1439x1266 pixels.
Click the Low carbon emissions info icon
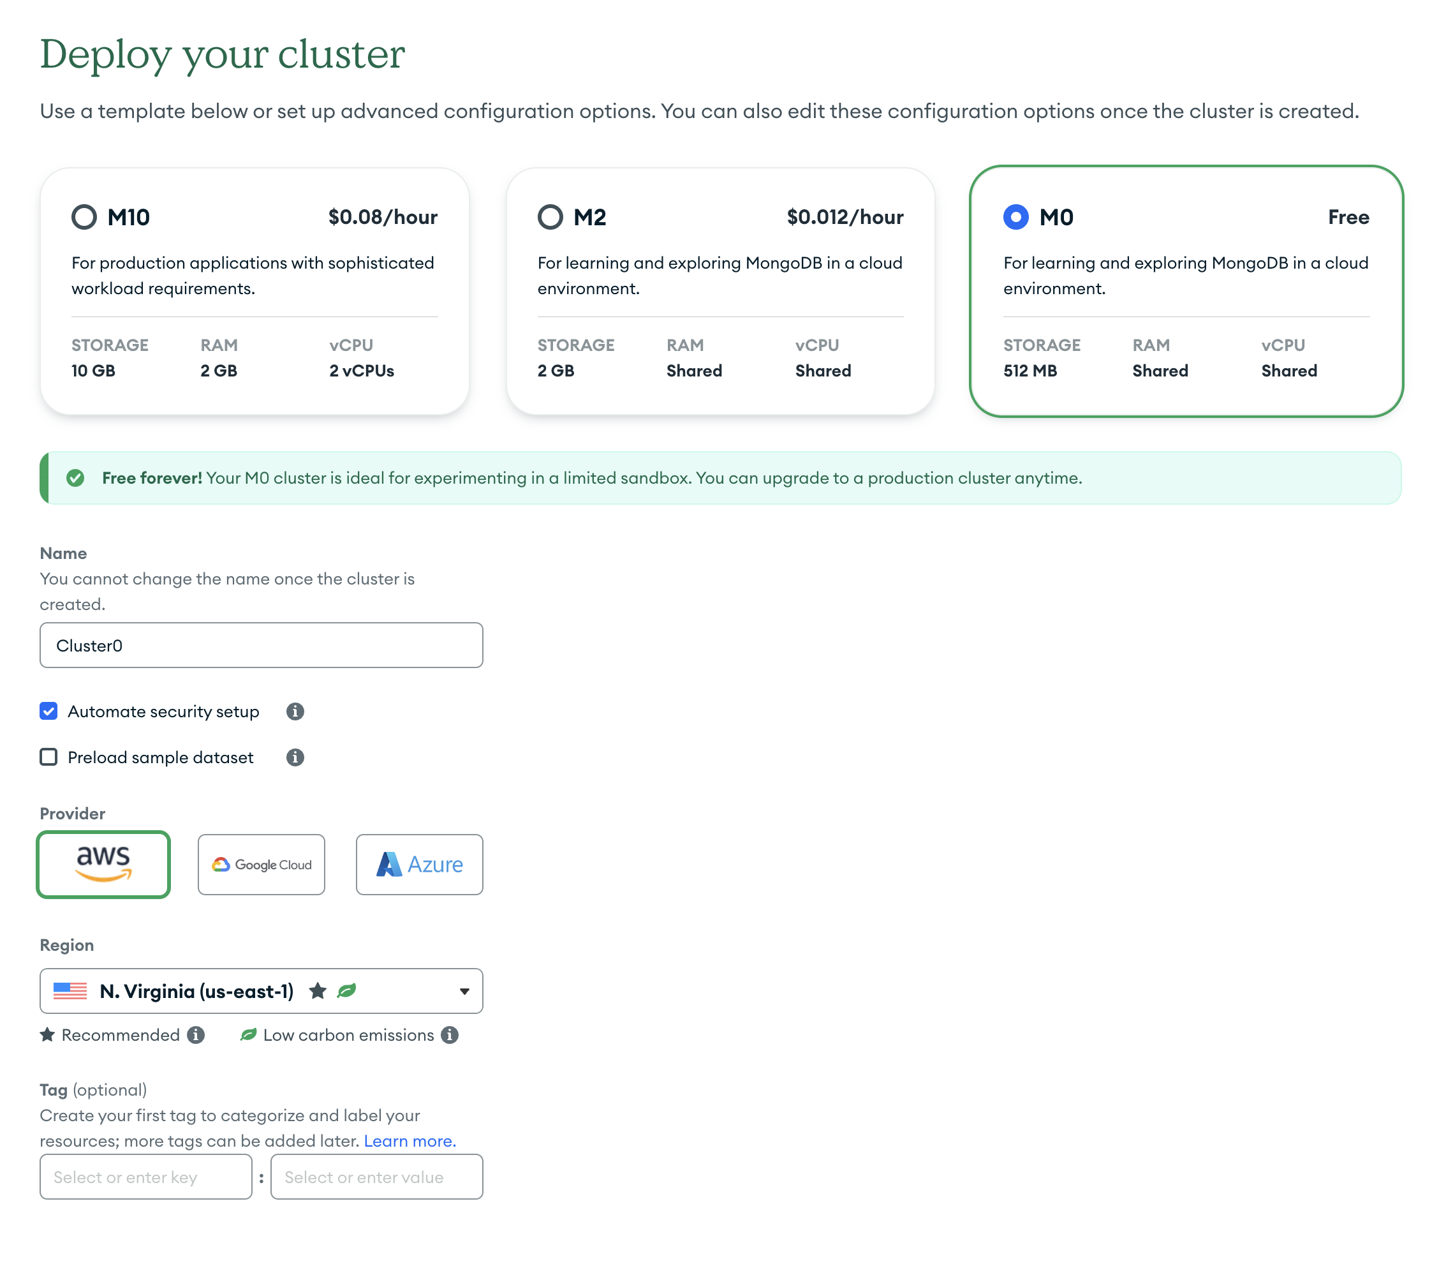coord(449,1034)
